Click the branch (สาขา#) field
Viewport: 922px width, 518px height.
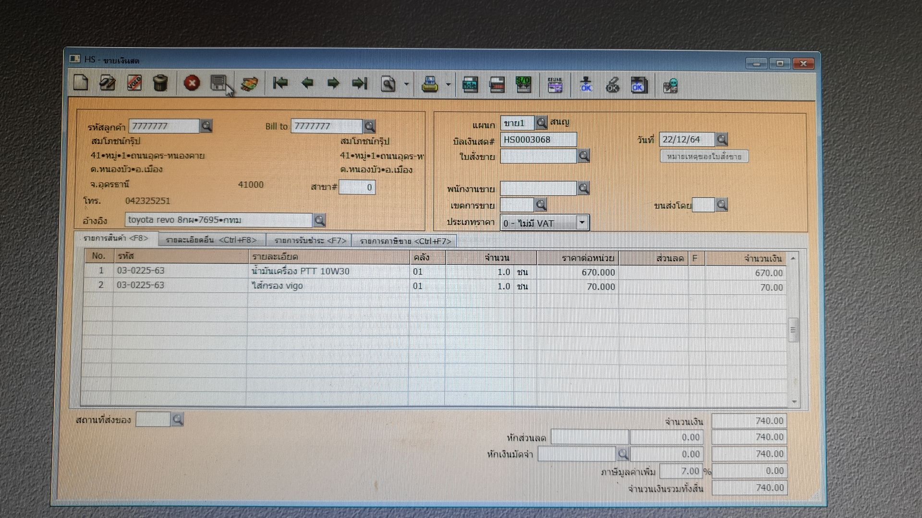click(x=357, y=187)
